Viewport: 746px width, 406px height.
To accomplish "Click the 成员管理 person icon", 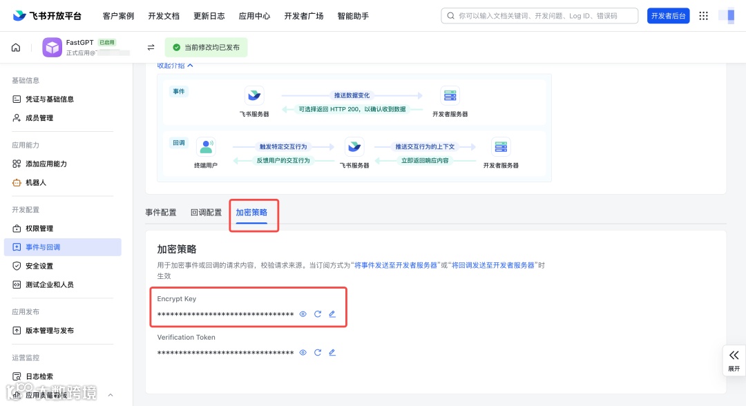I will [x=17, y=118].
